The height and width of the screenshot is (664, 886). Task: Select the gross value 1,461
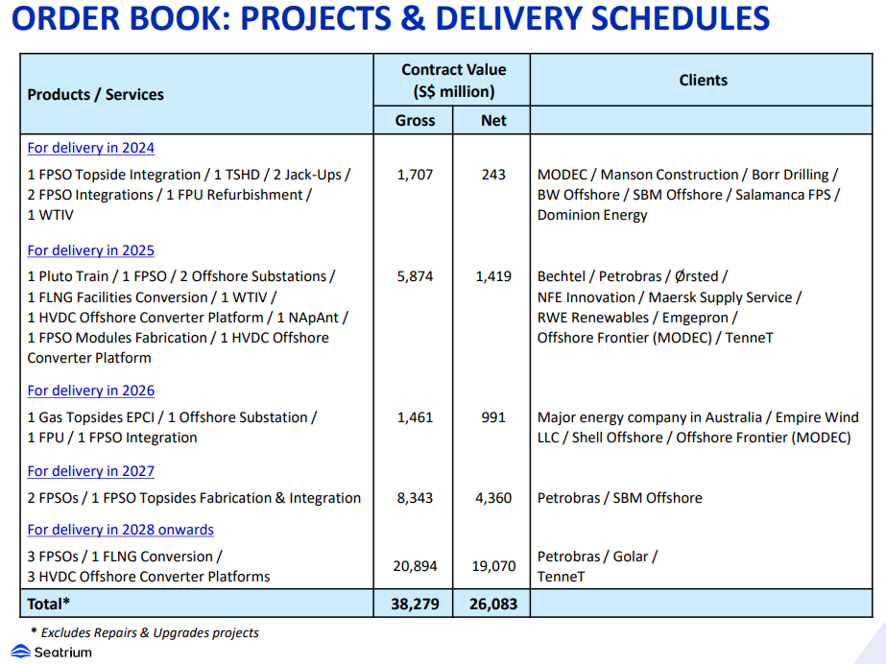pyautogui.click(x=415, y=417)
